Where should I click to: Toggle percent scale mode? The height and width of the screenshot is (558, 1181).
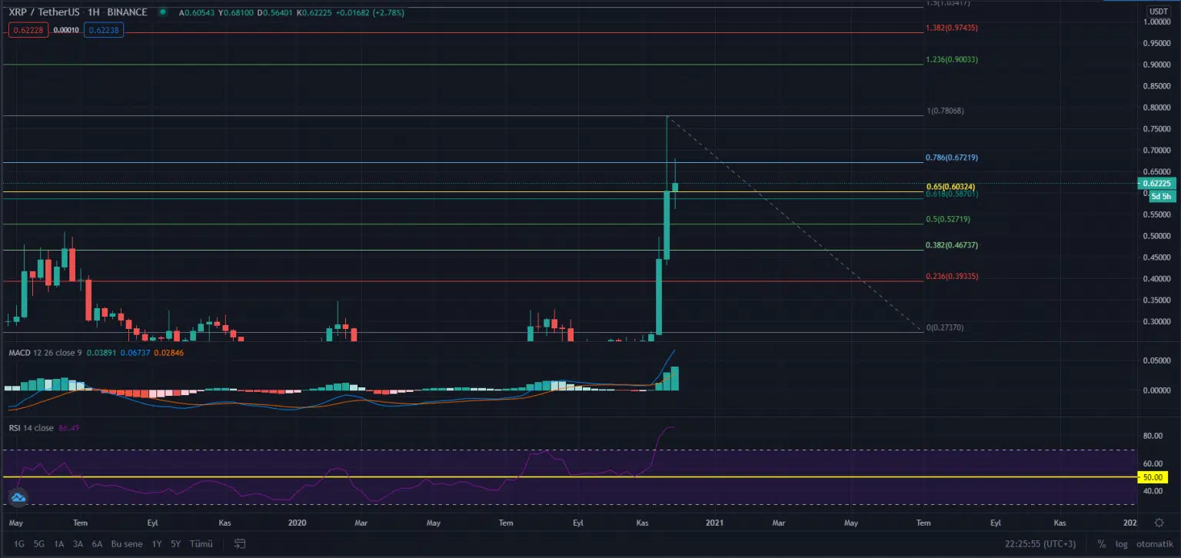click(x=1101, y=544)
